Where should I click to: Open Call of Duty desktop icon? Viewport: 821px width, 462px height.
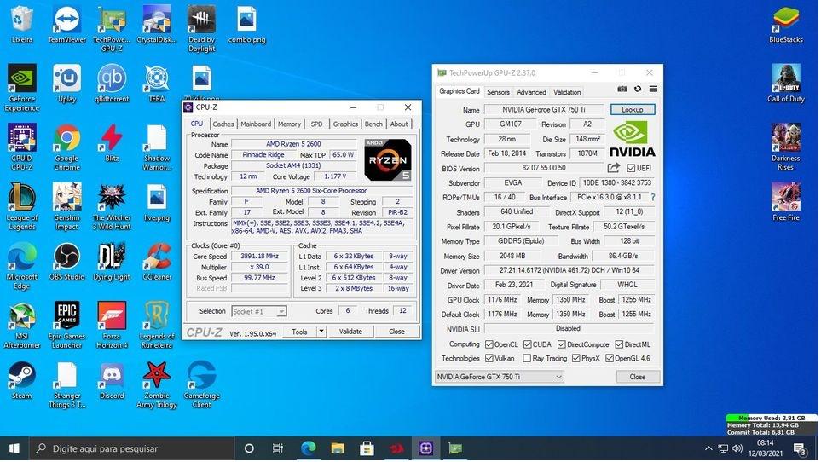coord(786,84)
